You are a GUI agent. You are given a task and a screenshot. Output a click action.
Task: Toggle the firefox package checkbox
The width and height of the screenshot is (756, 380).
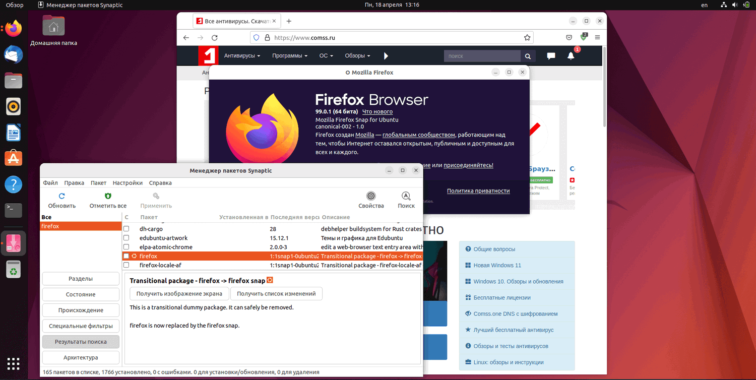pos(127,256)
